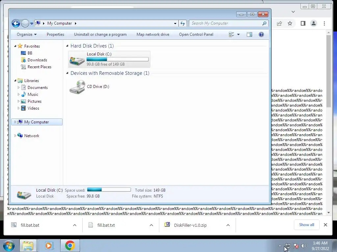Open Downloads in Favorites
Viewport: 337px width, 252px height.
(x=37, y=60)
